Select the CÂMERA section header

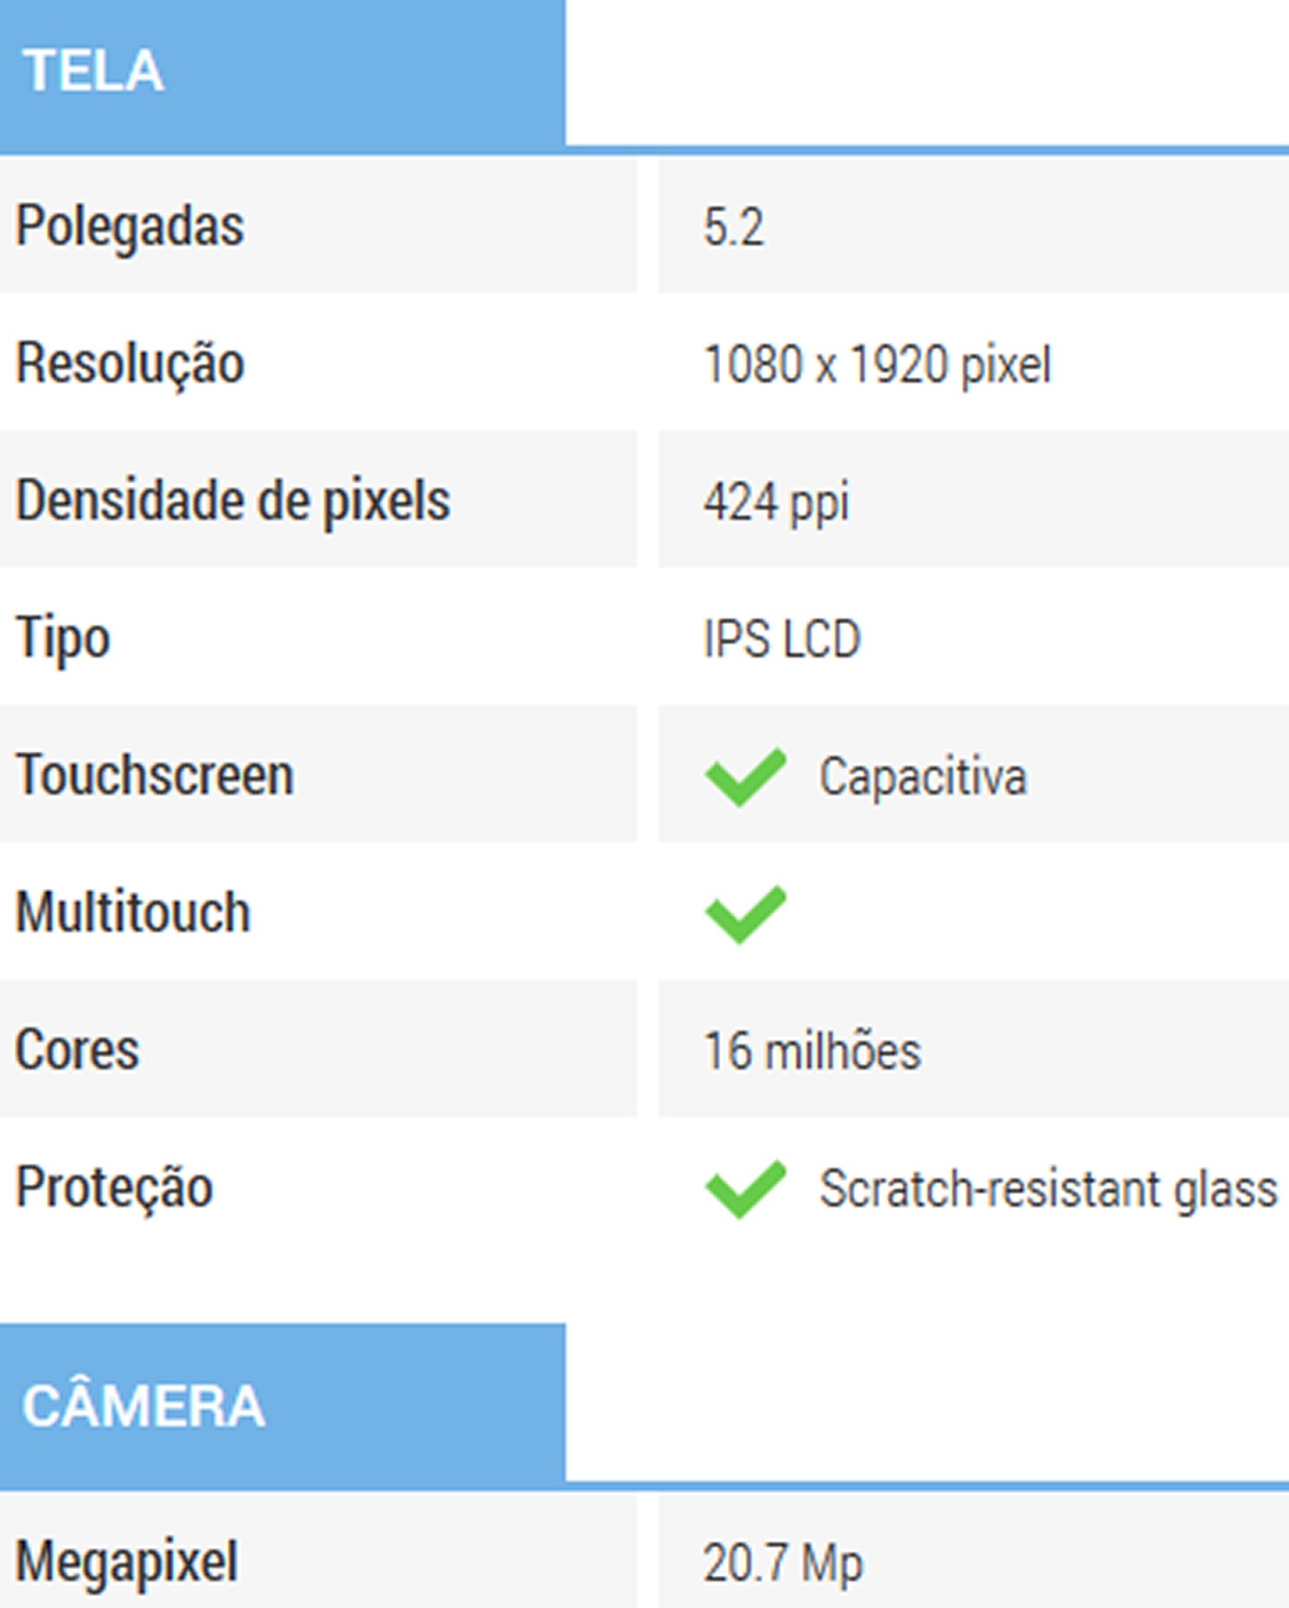[x=144, y=1405]
